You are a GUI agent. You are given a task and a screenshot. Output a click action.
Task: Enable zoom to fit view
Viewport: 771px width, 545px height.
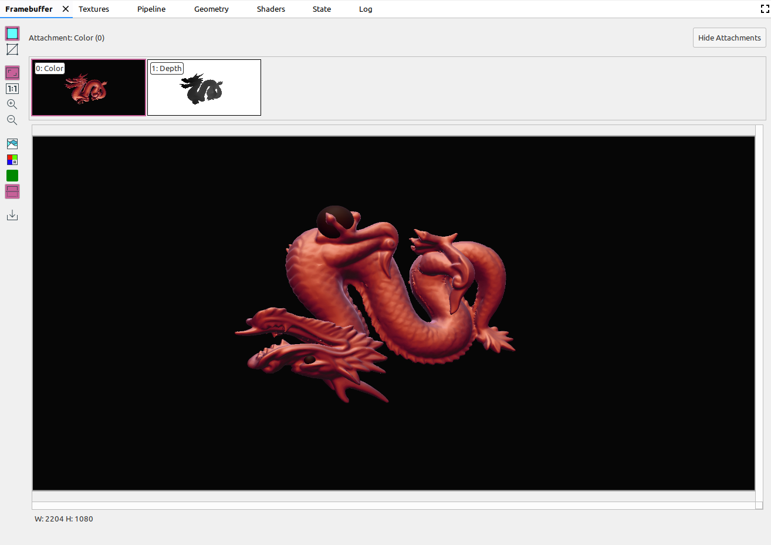[x=12, y=73]
